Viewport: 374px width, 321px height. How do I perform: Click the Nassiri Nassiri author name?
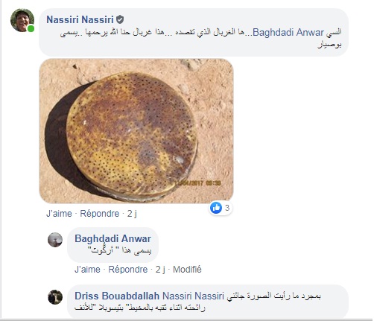pos(80,19)
